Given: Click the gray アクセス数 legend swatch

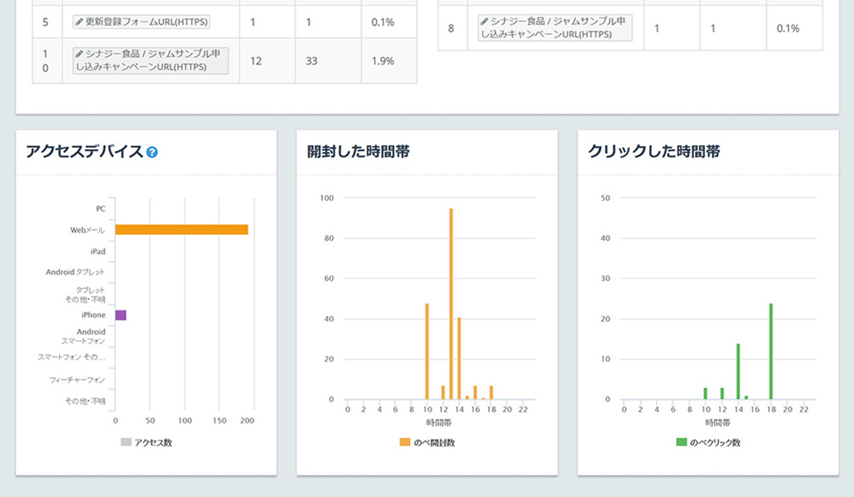Looking at the screenshot, I should point(126,442).
